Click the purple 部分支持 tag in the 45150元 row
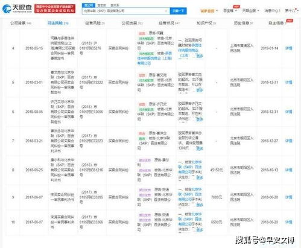This screenshot has height=248, width=301. (x=145, y=161)
